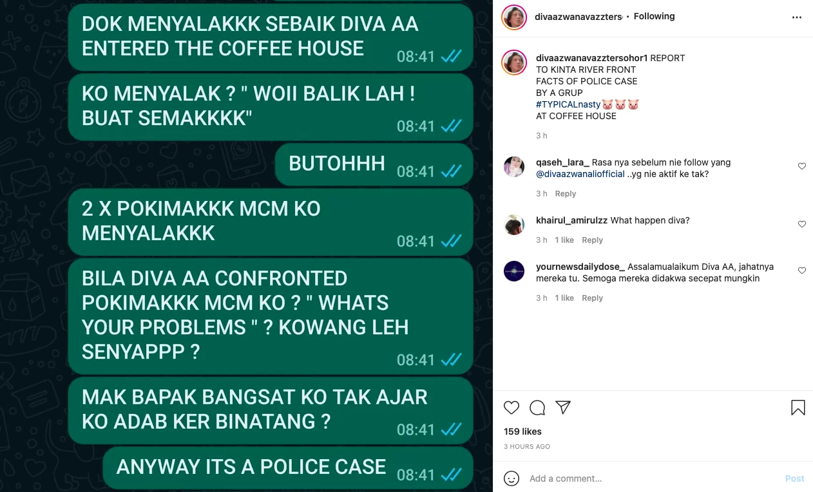View the 159 likes list
The image size is (813, 492).
pyautogui.click(x=522, y=431)
